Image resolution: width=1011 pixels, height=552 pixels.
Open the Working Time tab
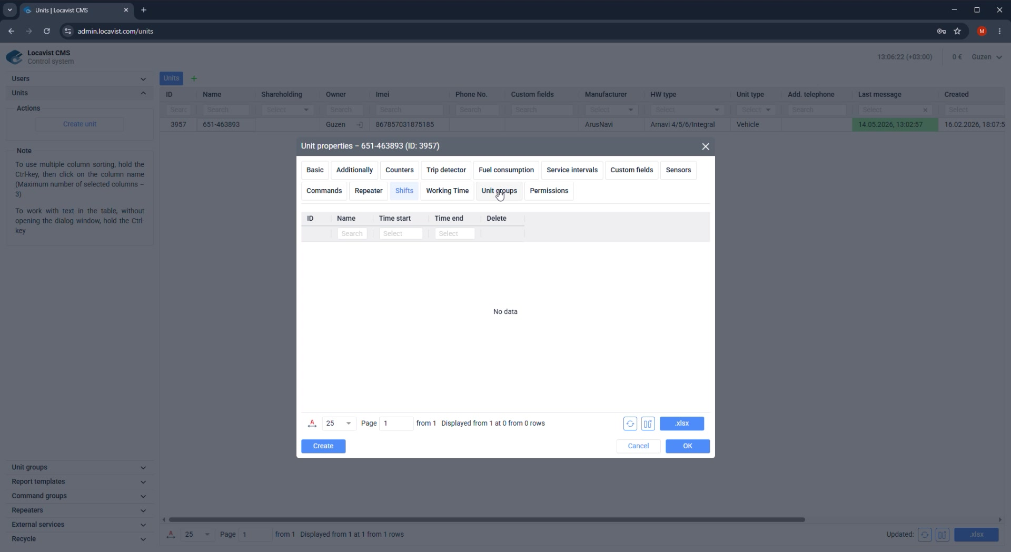pos(447,191)
